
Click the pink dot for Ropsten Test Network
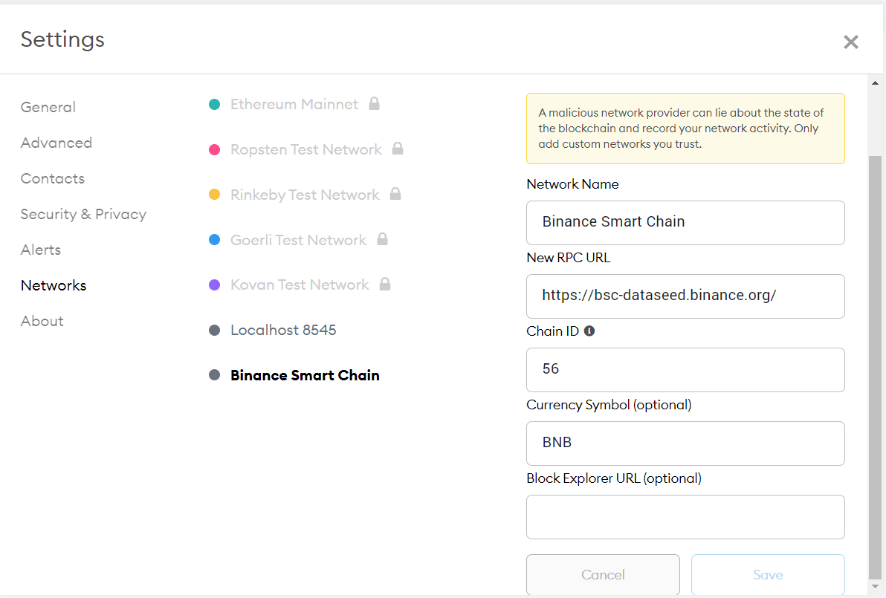[214, 149]
